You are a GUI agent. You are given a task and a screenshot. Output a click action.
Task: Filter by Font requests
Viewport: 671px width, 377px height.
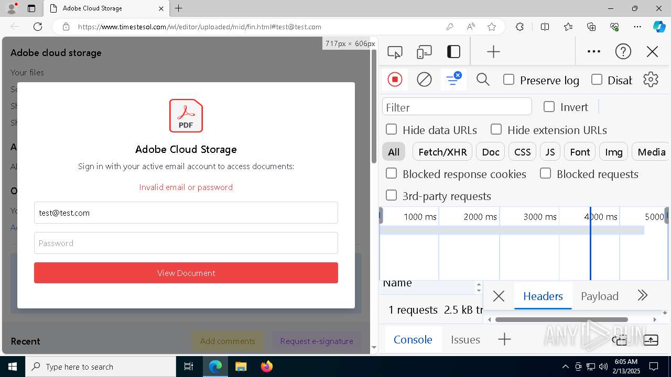click(580, 152)
